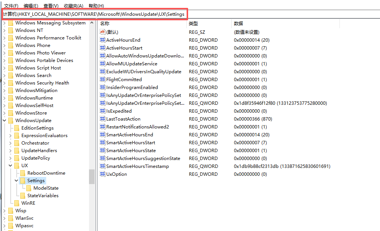The image size is (380, 231).
Task: Click the (数值未设置) data cell
Action: tap(246, 32)
